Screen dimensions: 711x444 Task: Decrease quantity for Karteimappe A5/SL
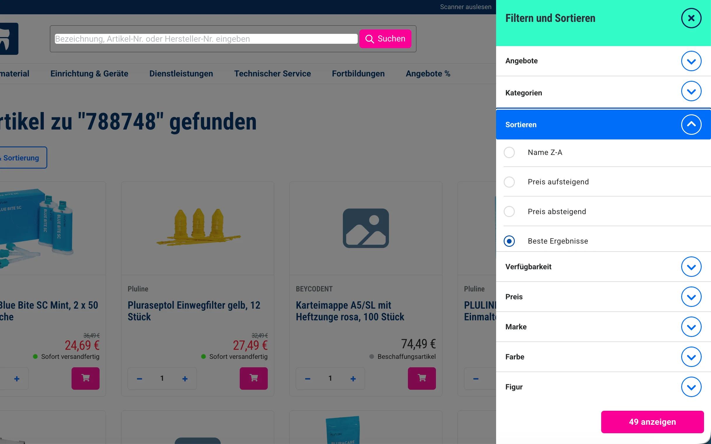307,379
